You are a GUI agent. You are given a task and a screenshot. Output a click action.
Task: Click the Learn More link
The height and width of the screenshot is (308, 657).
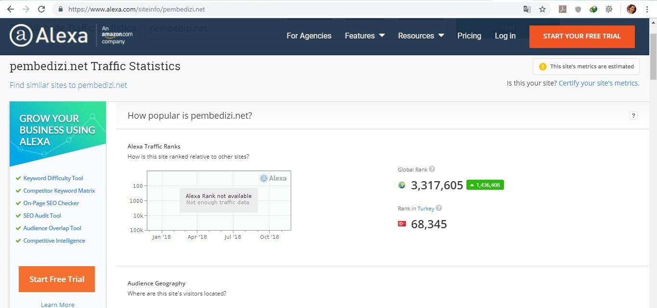[x=58, y=305]
